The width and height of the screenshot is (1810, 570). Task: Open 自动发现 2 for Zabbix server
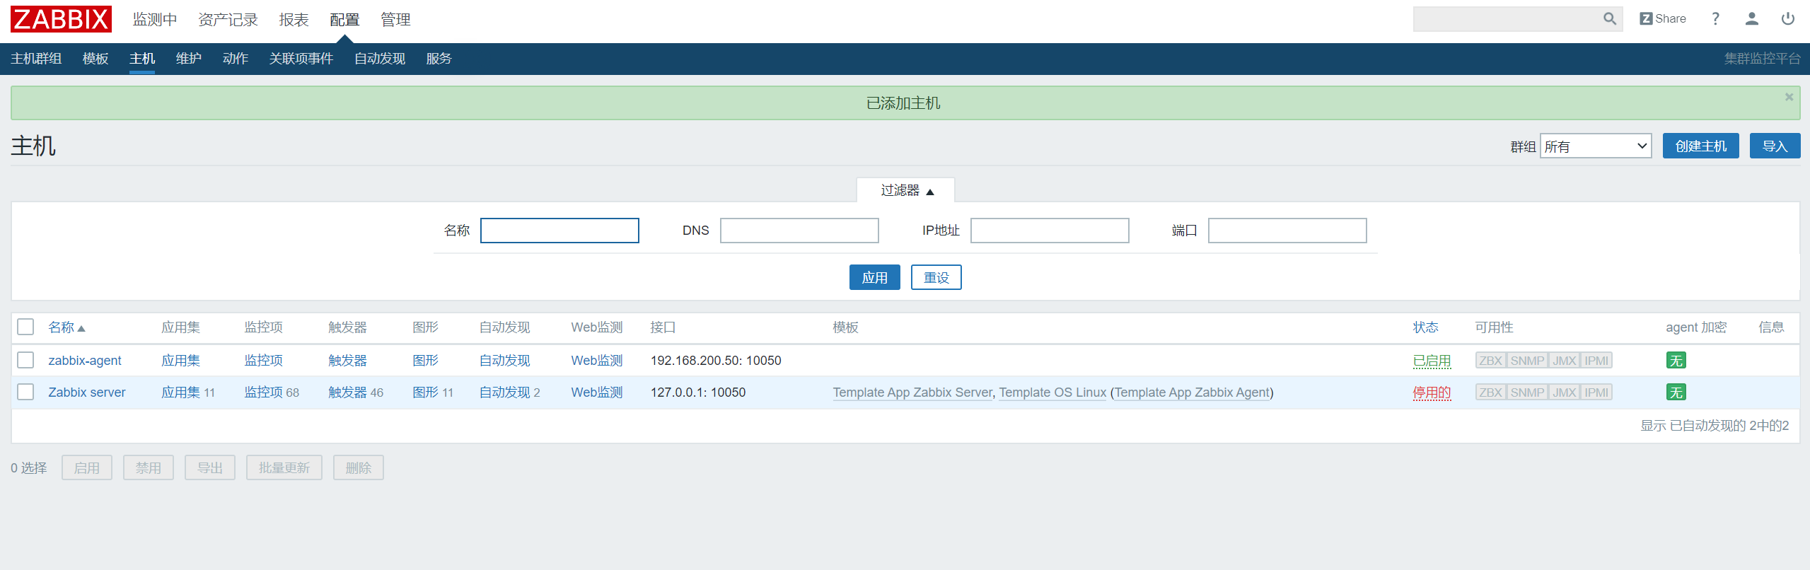pyautogui.click(x=504, y=392)
